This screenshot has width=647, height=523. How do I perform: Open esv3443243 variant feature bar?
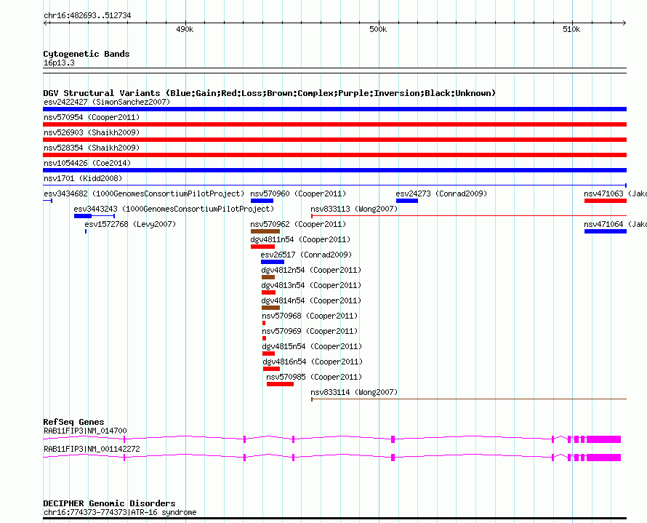pos(94,216)
